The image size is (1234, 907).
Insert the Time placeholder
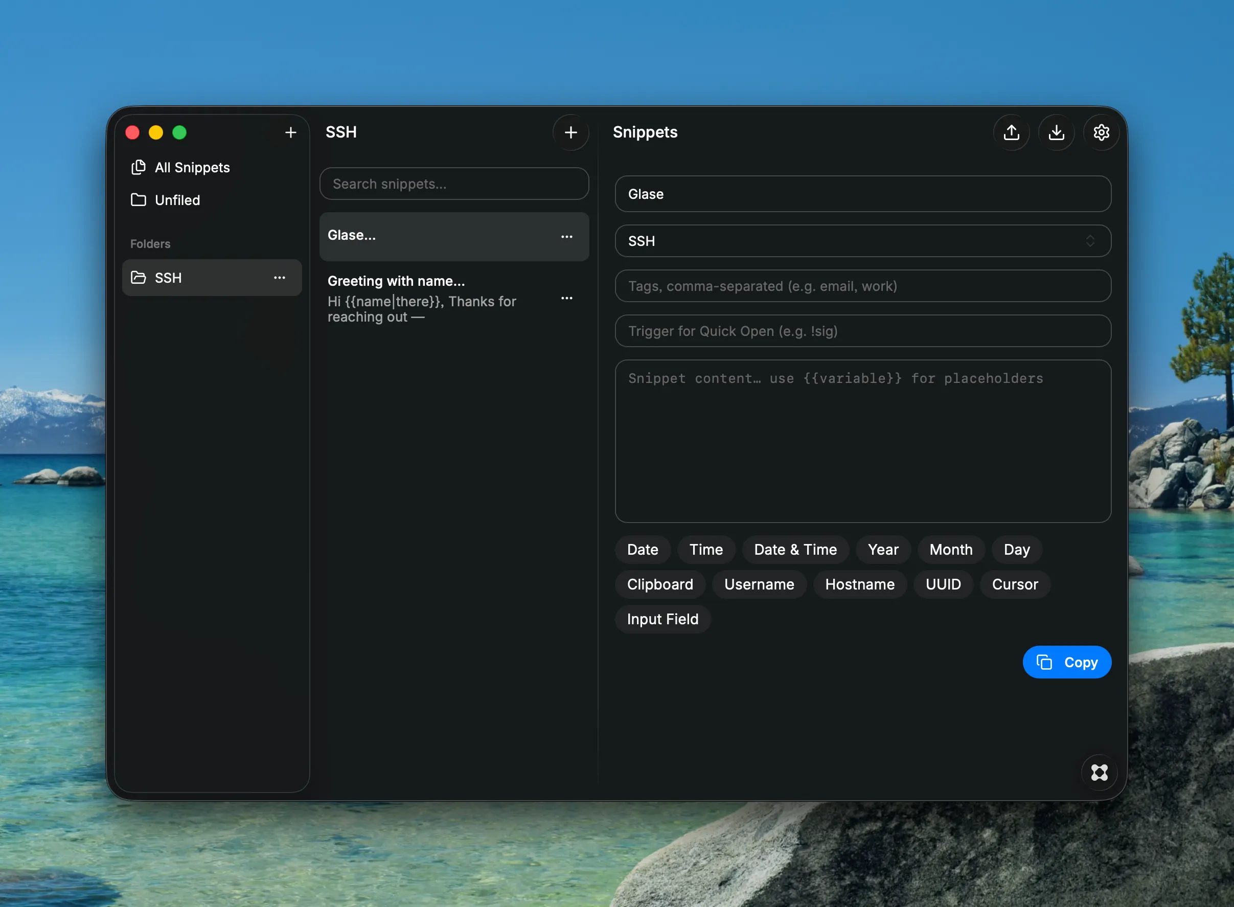tap(706, 550)
